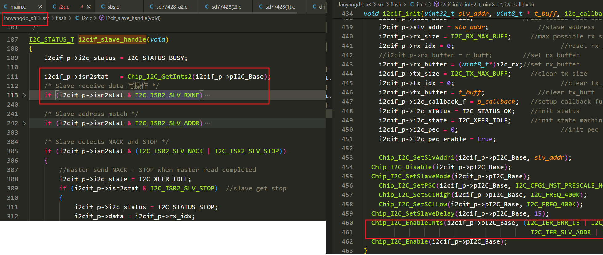This screenshot has height=255, width=603.
Task: Close the i2c.c tab
Action: pyautogui.click(x=89, y=6)
